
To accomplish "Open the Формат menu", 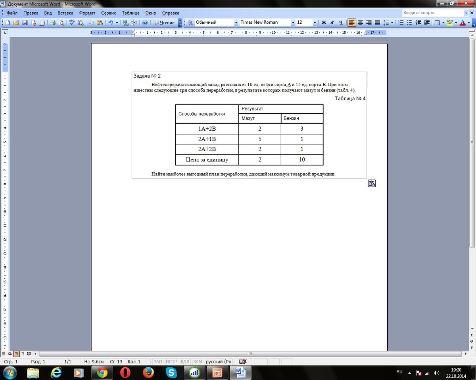I will [x=87, y=13].
